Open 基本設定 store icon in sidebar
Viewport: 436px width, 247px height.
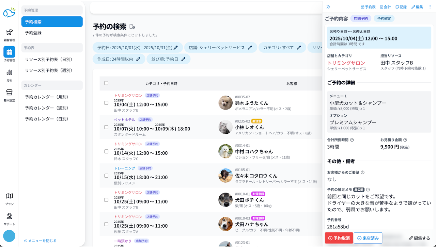point(9,95)
